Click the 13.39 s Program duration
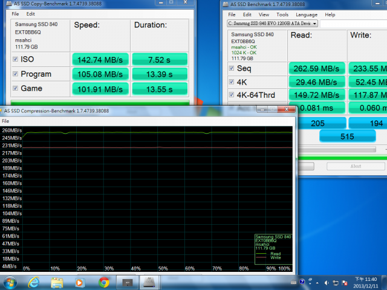The width and height of the screenshot is (387, 290). click(x=160, y=74)
